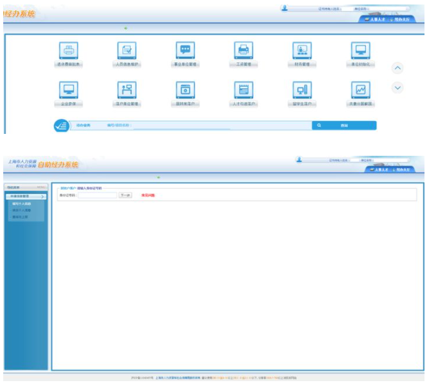Viewport: 429px width, 385px height.
Task: Click the checklist icon beside 待办业务
Action: (x=61, y=126)
